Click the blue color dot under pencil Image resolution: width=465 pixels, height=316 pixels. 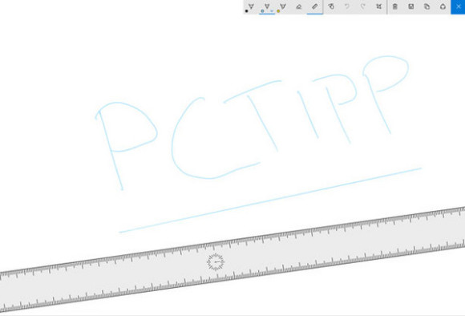click(262, 11)
